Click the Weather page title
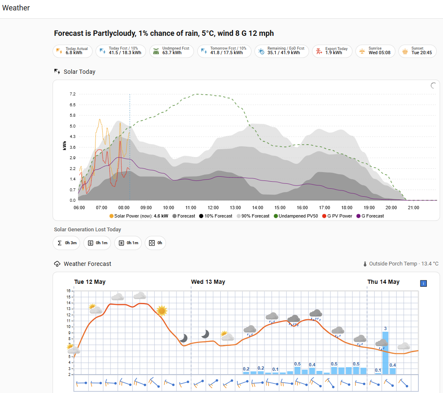The height and width of the screenshot is (393, 443). pyautogui.click(x=16, y=8)
